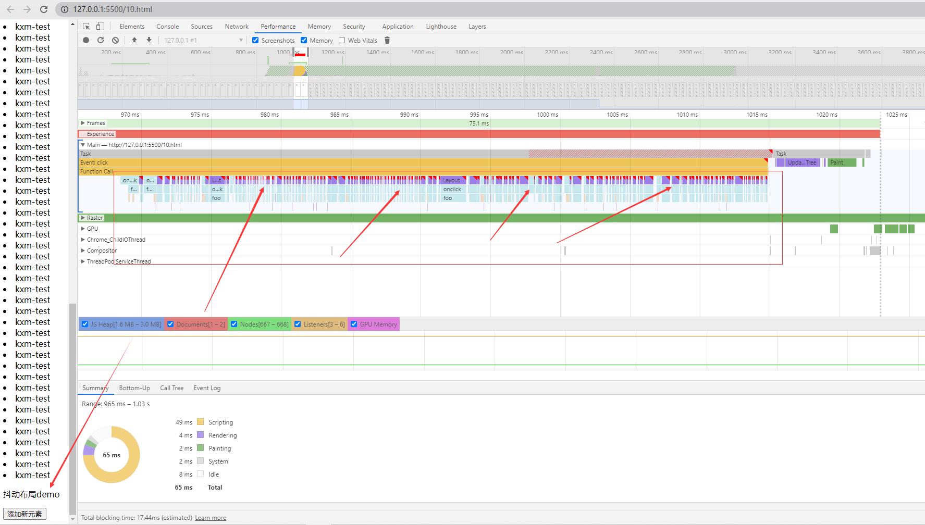Expand the Chrome_ChildIOThread track
Screen dimensions: 925x525
click(x=83, y=240)
